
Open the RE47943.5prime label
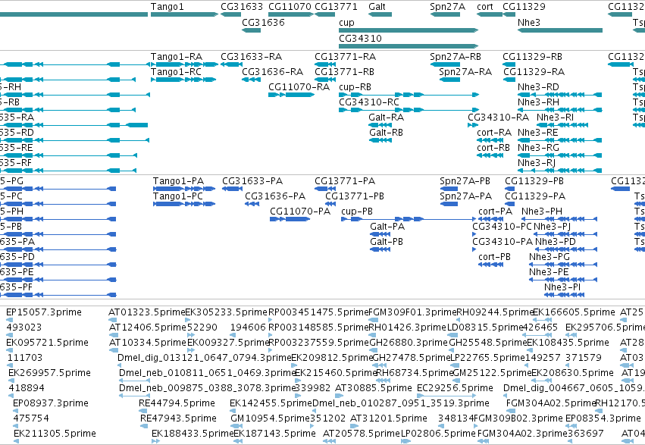pyautogui.click(x=177, y=418)
